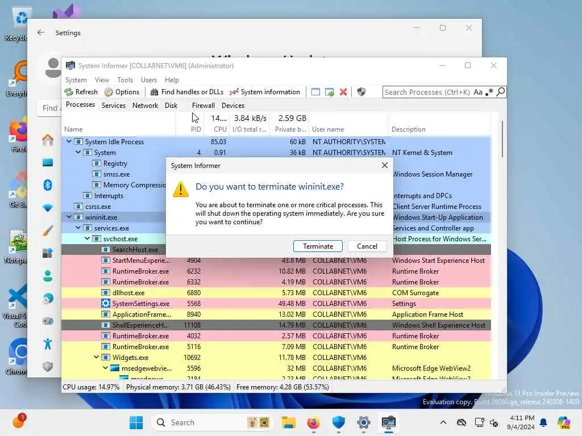This screenshot has height=436, width=582.
Task: Click the search magnifier icon
Action: coord(501,92)
